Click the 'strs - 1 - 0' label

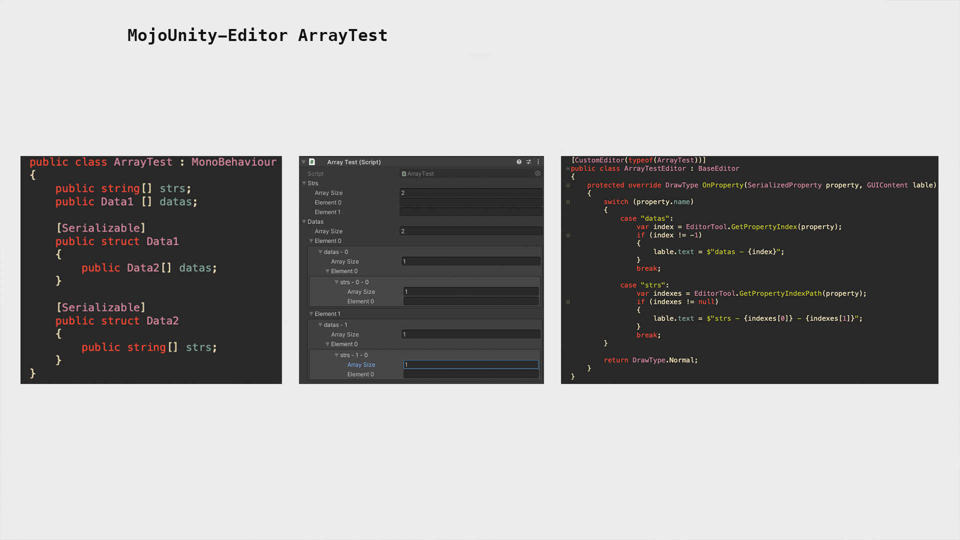354,355
